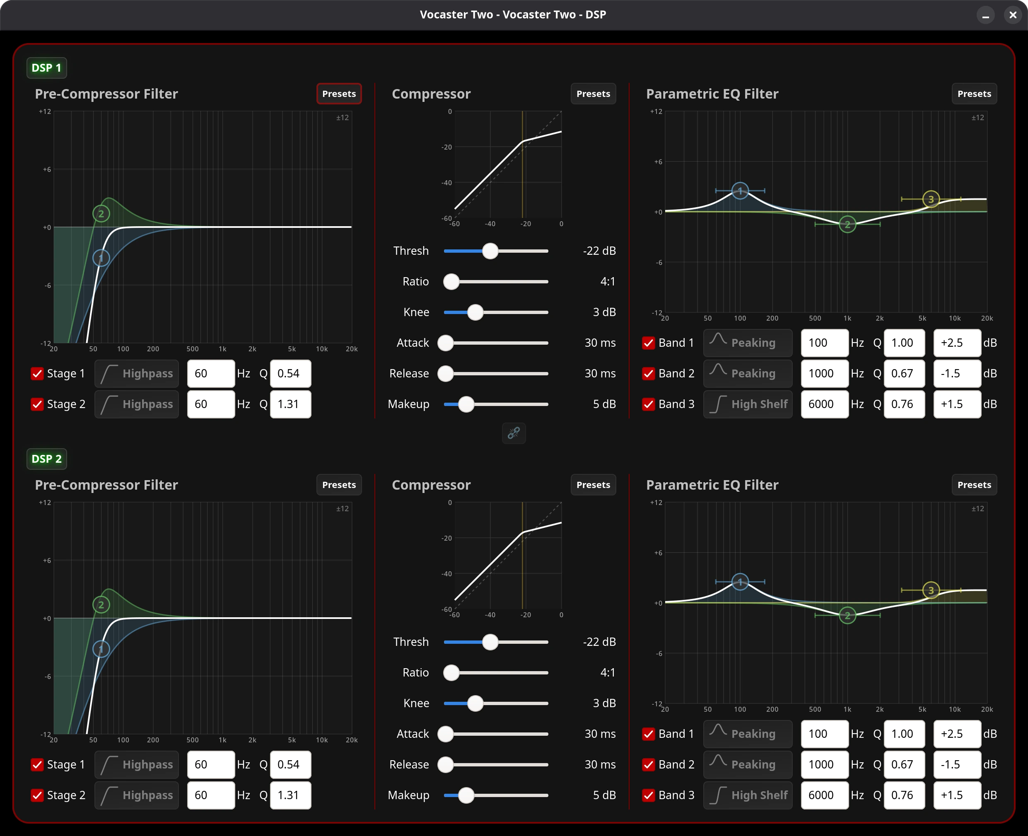Screen dimensions: 1028x836
Task: Click the DSP 1 Makeup slider handle
Action: pyautogui.click(x=466, y=404)
